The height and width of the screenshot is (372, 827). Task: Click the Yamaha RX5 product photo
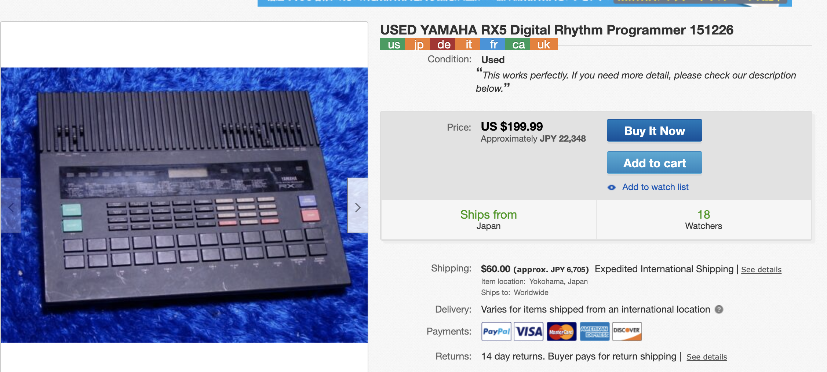click(x=184, y=205)
